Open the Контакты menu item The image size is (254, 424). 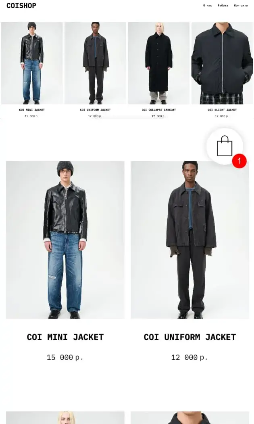(x=241, y=5)
